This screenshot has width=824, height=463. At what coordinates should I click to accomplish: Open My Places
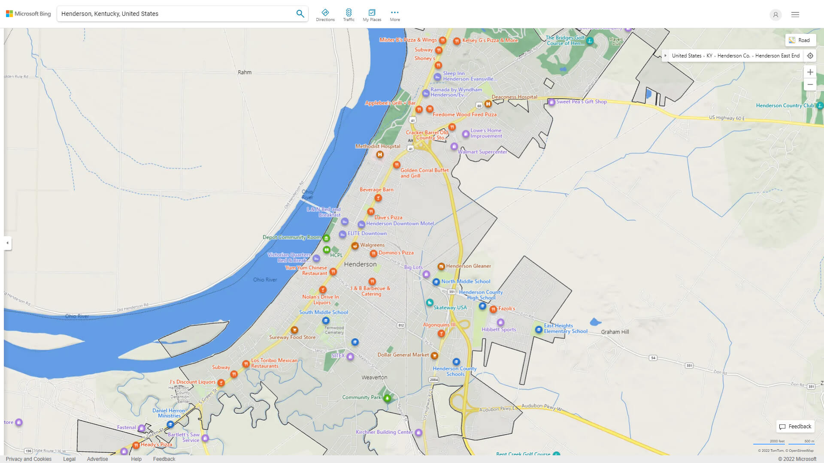coord(372,14)
